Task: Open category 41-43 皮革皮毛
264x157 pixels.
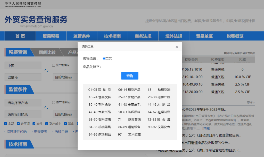Action: pyautogui.click(x=129, y=105)
